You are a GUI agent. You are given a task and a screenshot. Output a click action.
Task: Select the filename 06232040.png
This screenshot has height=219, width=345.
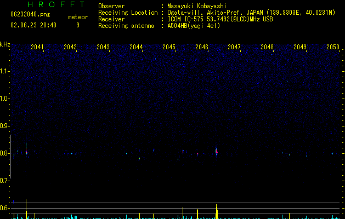30,14
